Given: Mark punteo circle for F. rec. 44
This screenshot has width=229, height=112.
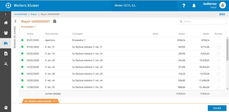Looking at the screenshot, I should 218,81.
